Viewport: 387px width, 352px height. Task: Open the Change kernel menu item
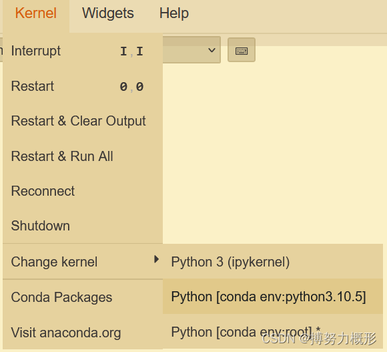83,262
